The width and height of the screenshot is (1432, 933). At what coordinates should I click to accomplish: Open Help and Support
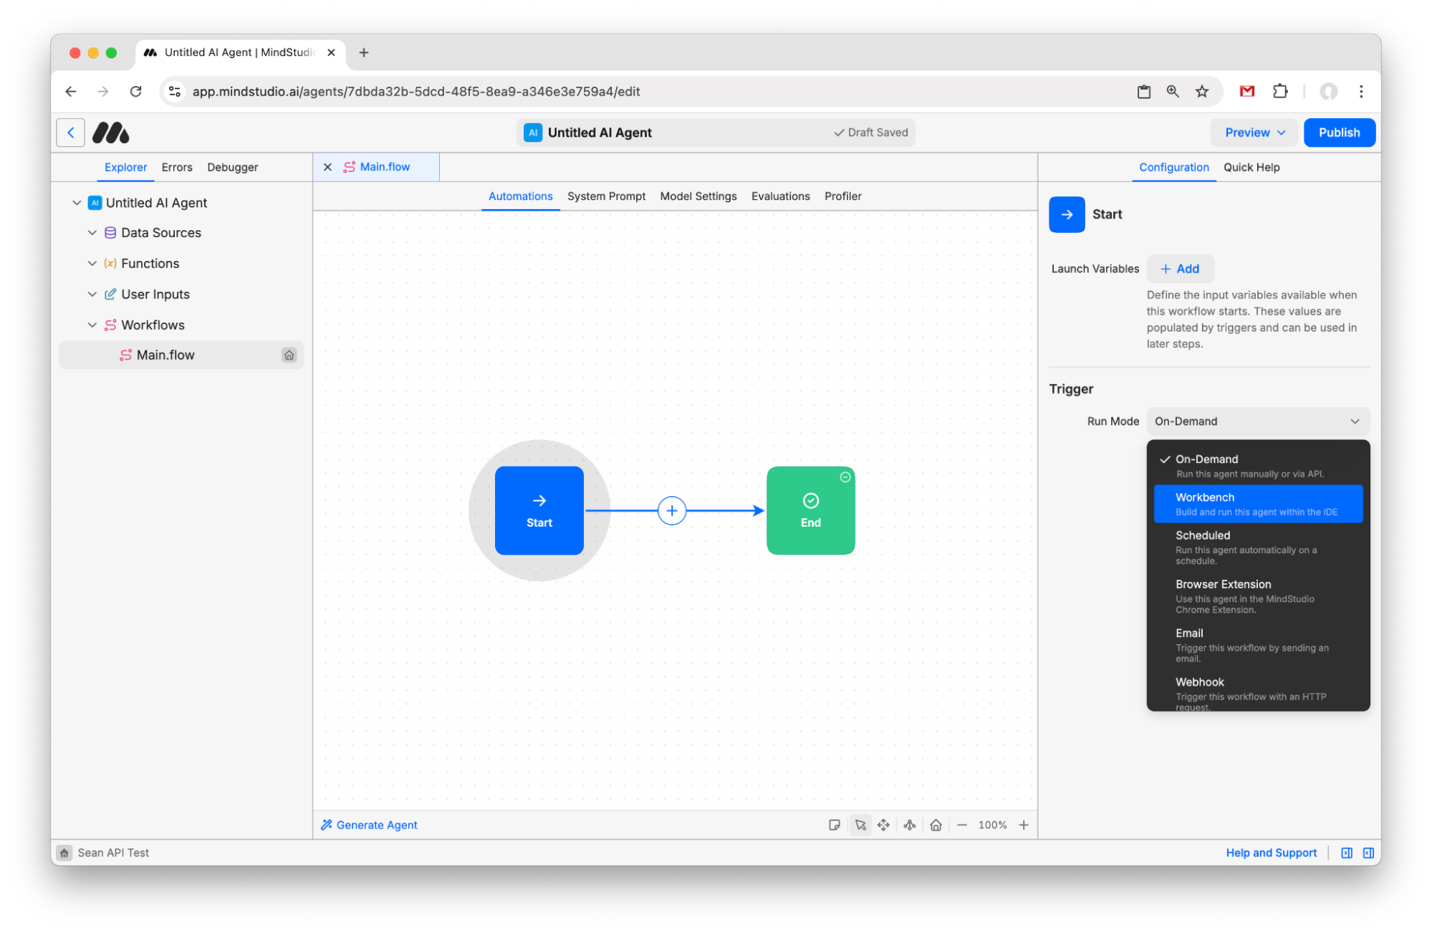click(1271, 853)
